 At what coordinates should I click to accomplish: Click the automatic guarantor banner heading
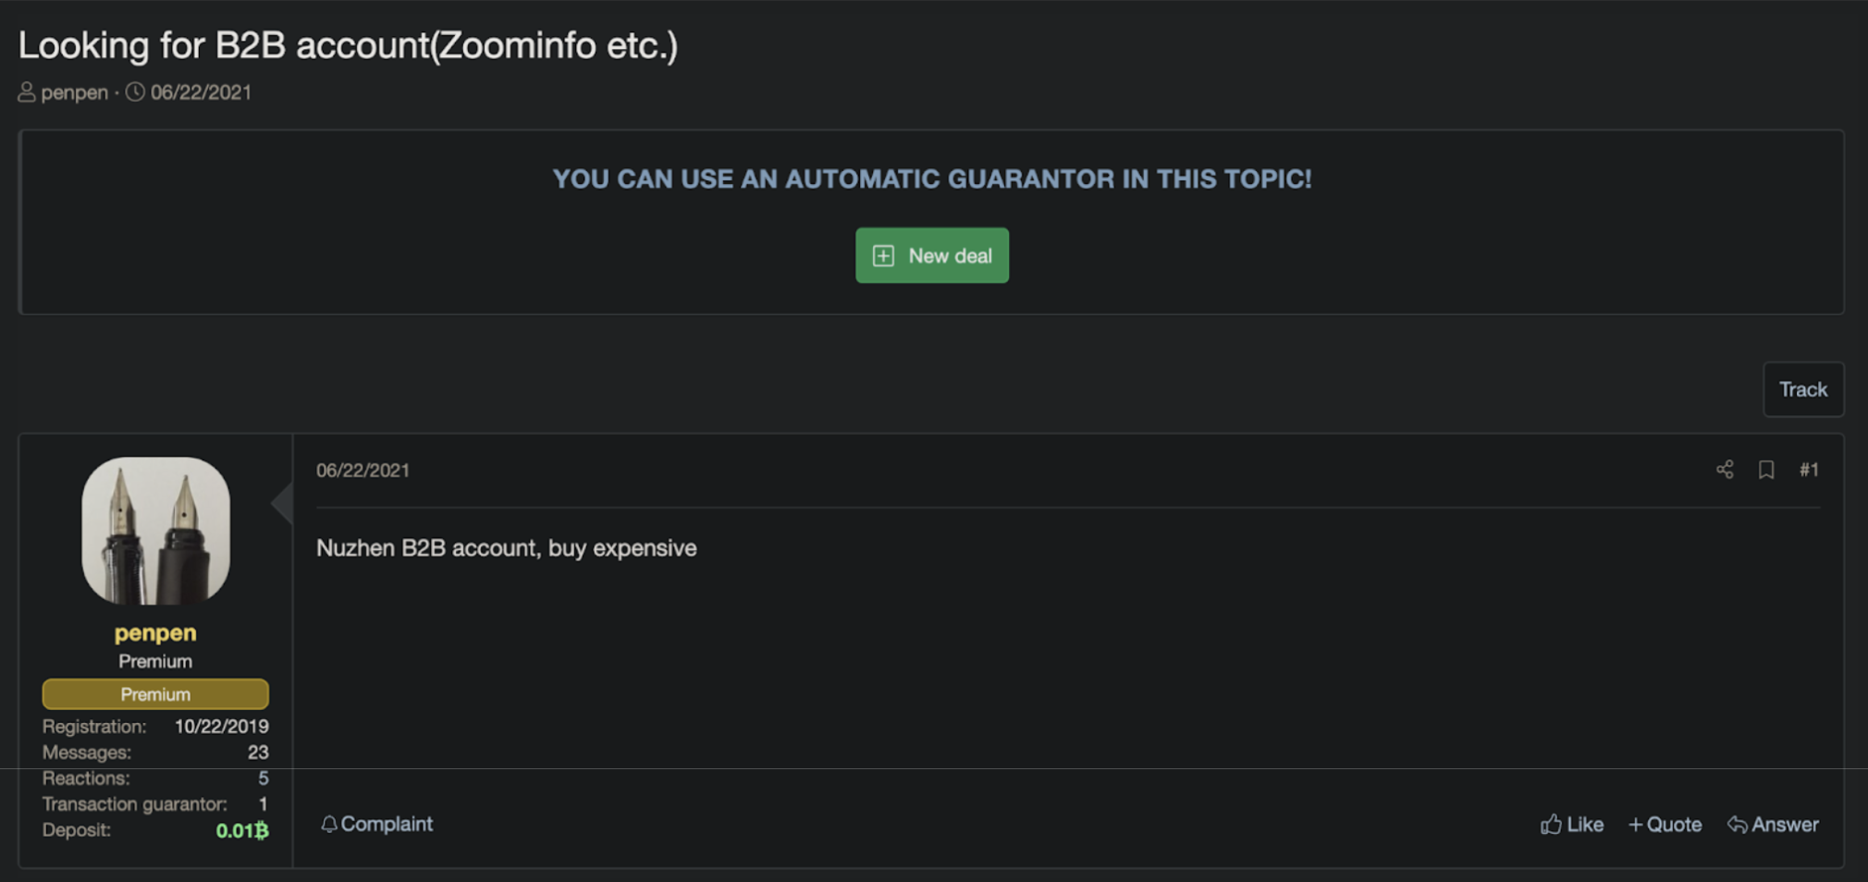click(x=932, y=178)
